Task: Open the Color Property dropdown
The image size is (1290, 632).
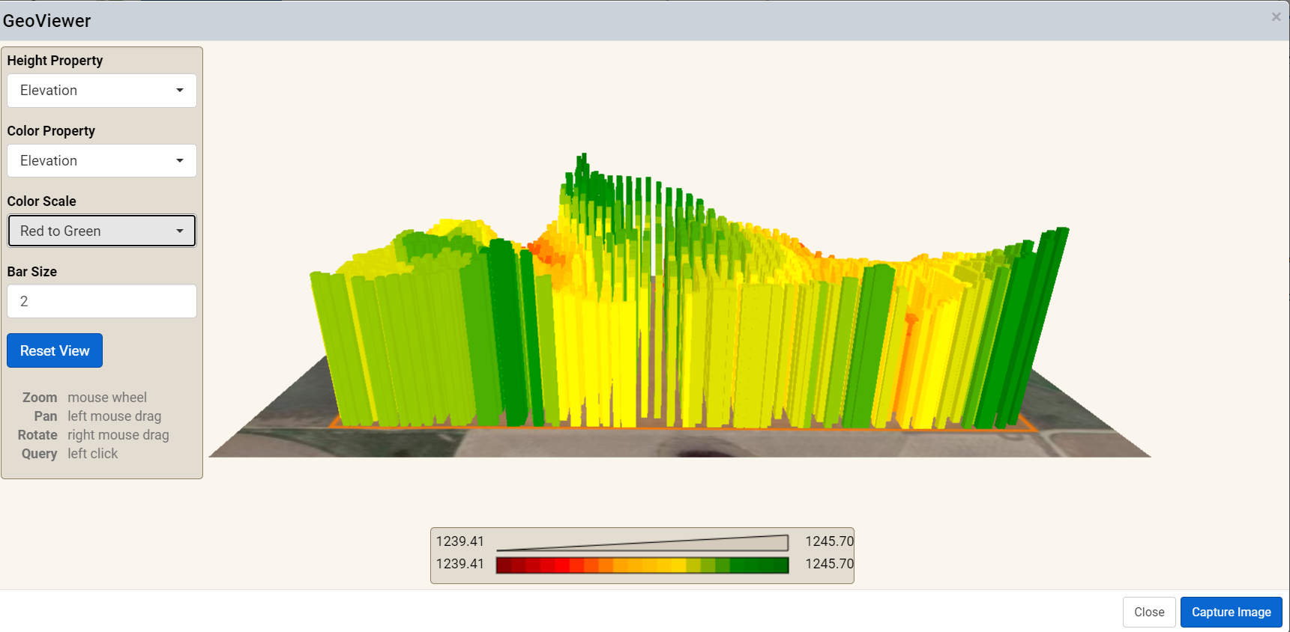Action: pos(102,161)
